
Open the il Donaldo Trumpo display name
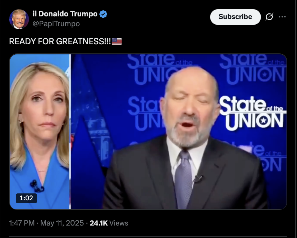(x=65, y=14)
